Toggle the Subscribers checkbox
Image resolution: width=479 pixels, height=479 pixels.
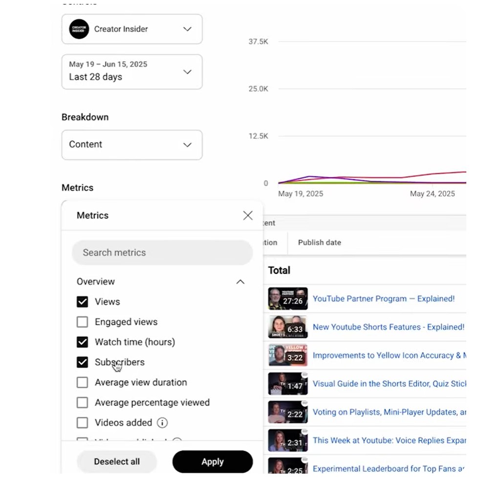[82, 362]
